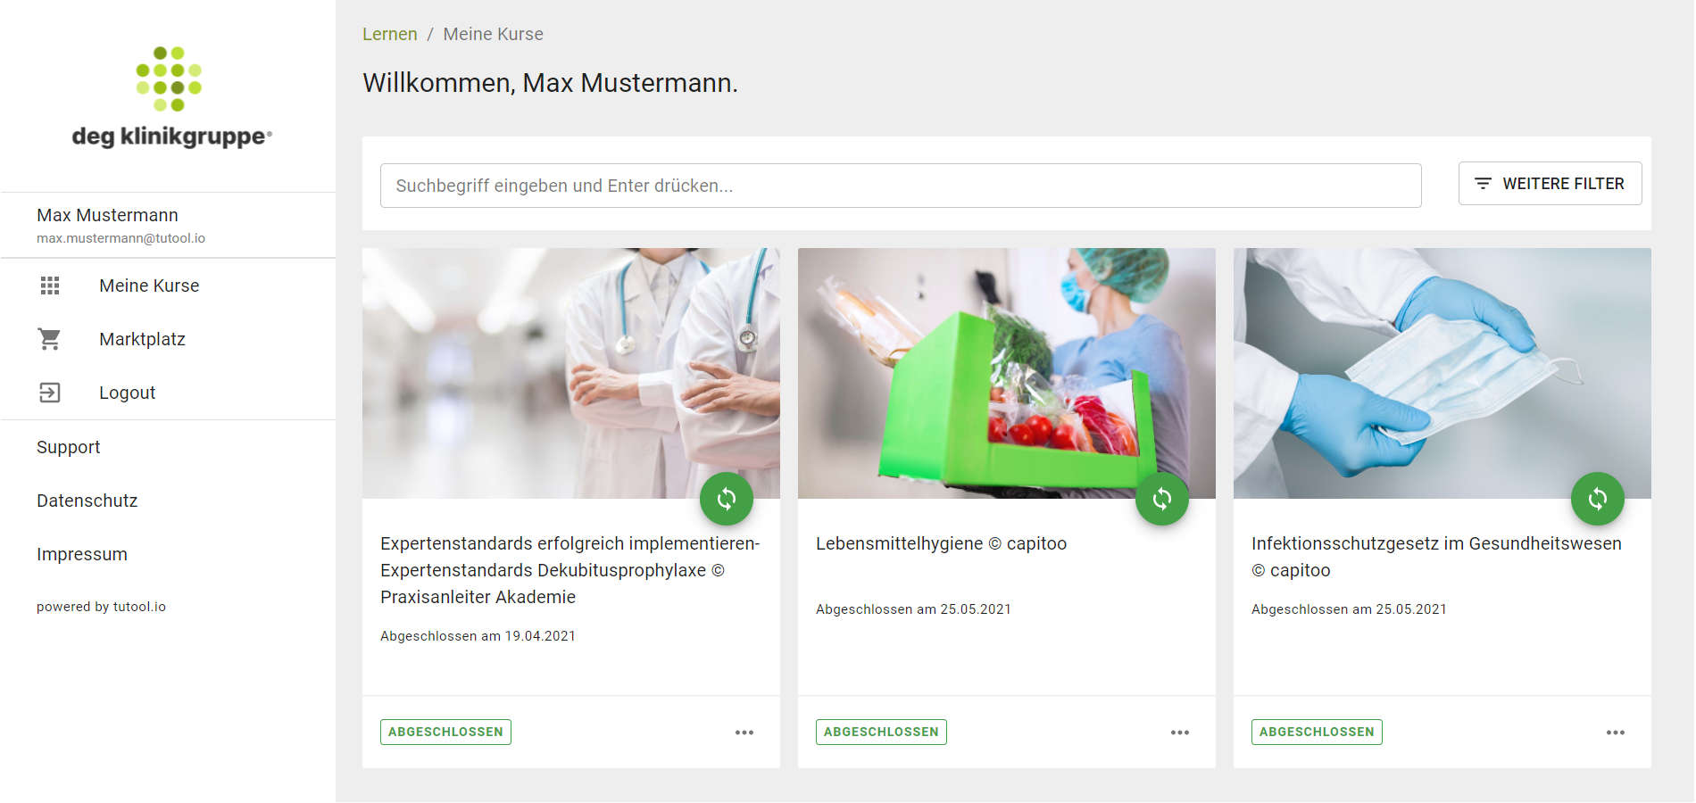1696x803 pixels.
Task: Open the Lebensmittelhygiene card's three-dot menu
Action: [x=1180, y=733]
